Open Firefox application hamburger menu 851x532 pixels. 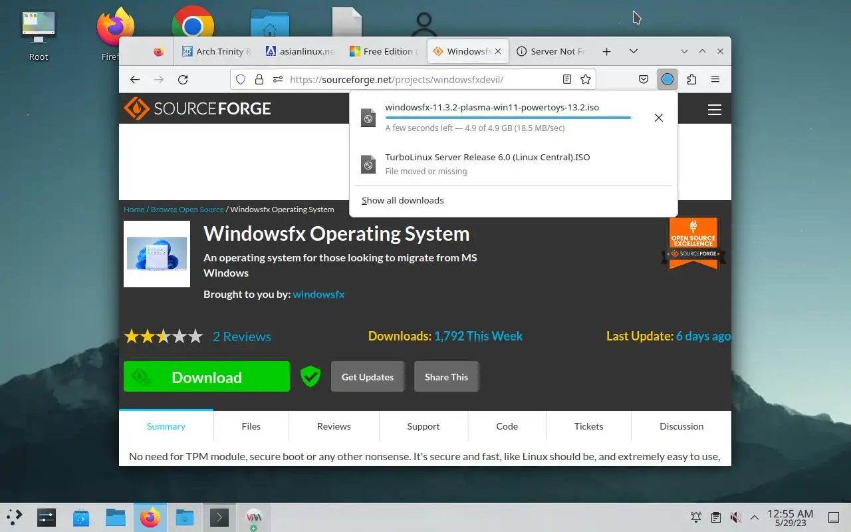[715, 79]
